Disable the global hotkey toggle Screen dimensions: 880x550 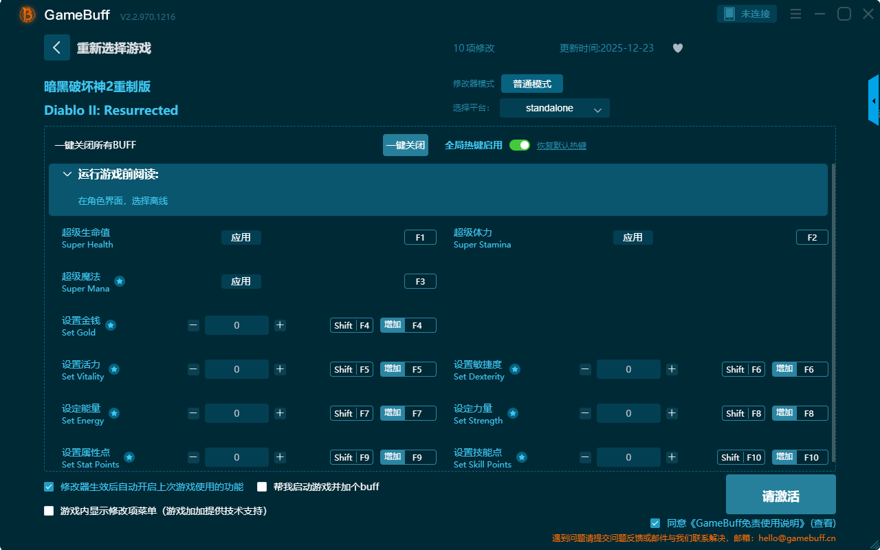tap(520, 145)
